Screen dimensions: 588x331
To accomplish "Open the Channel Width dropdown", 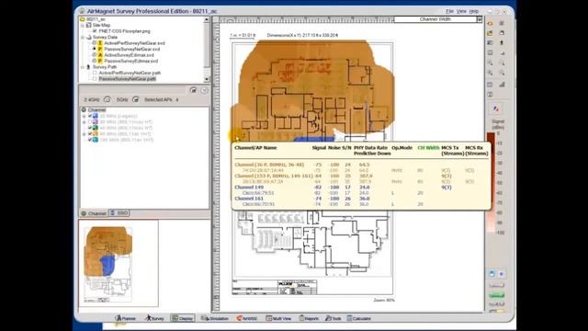I will [x=480, y=19].
